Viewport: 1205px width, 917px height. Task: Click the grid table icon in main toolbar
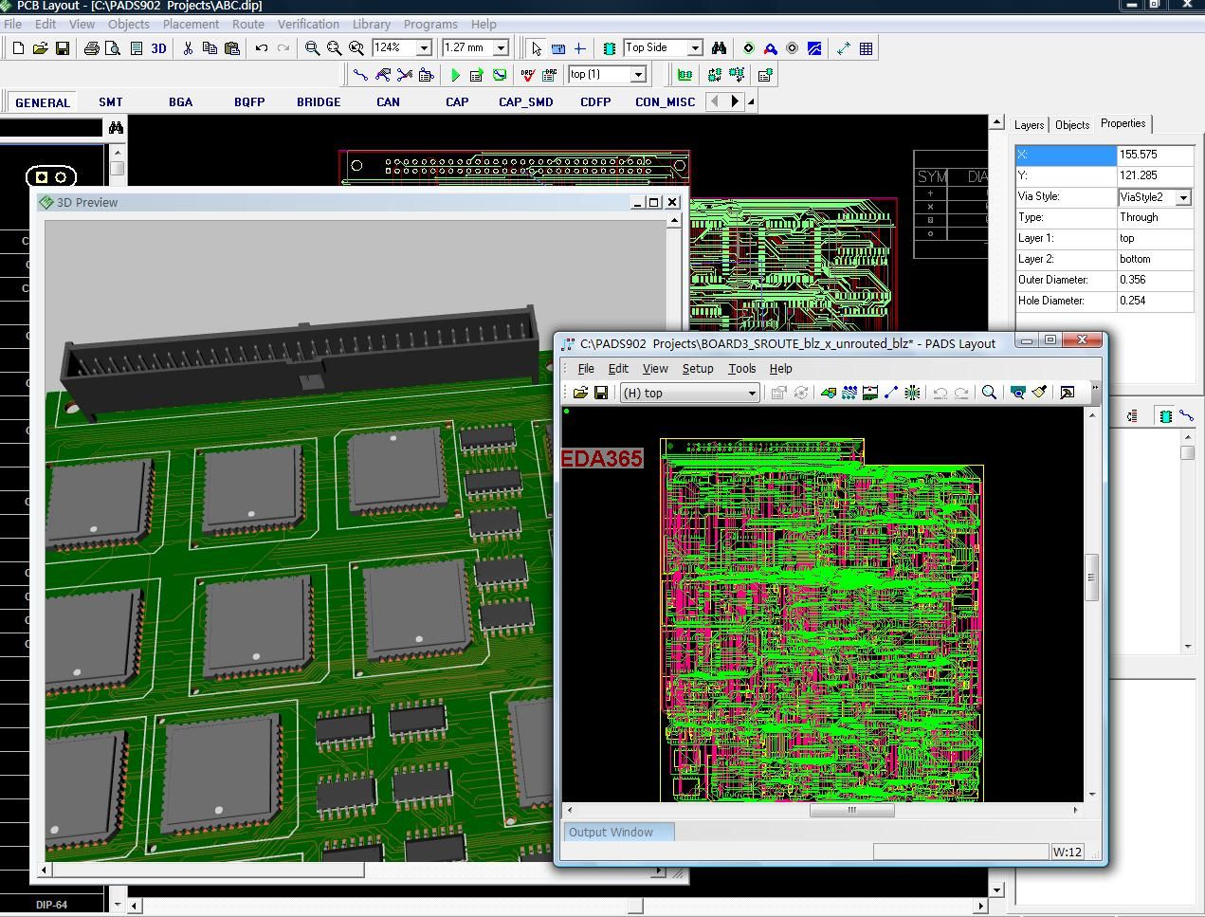(x=866, y=48)
